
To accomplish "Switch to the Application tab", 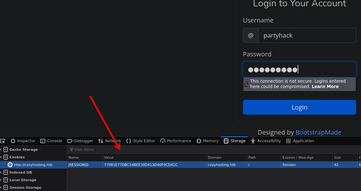I will click(300, 141).
